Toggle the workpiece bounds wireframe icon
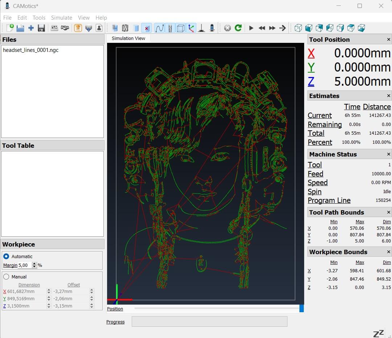 click(x=180, y=28)
